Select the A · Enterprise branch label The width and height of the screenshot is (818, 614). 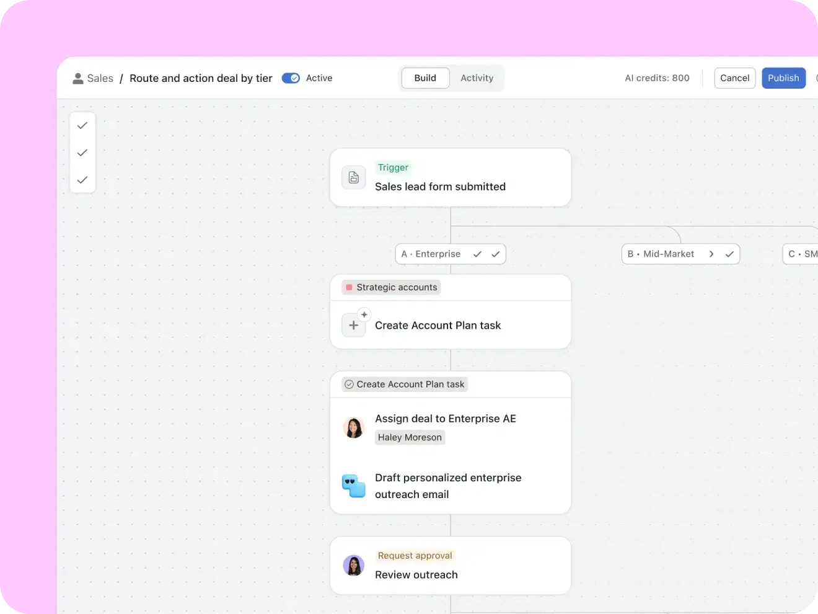tap(431, 254)
